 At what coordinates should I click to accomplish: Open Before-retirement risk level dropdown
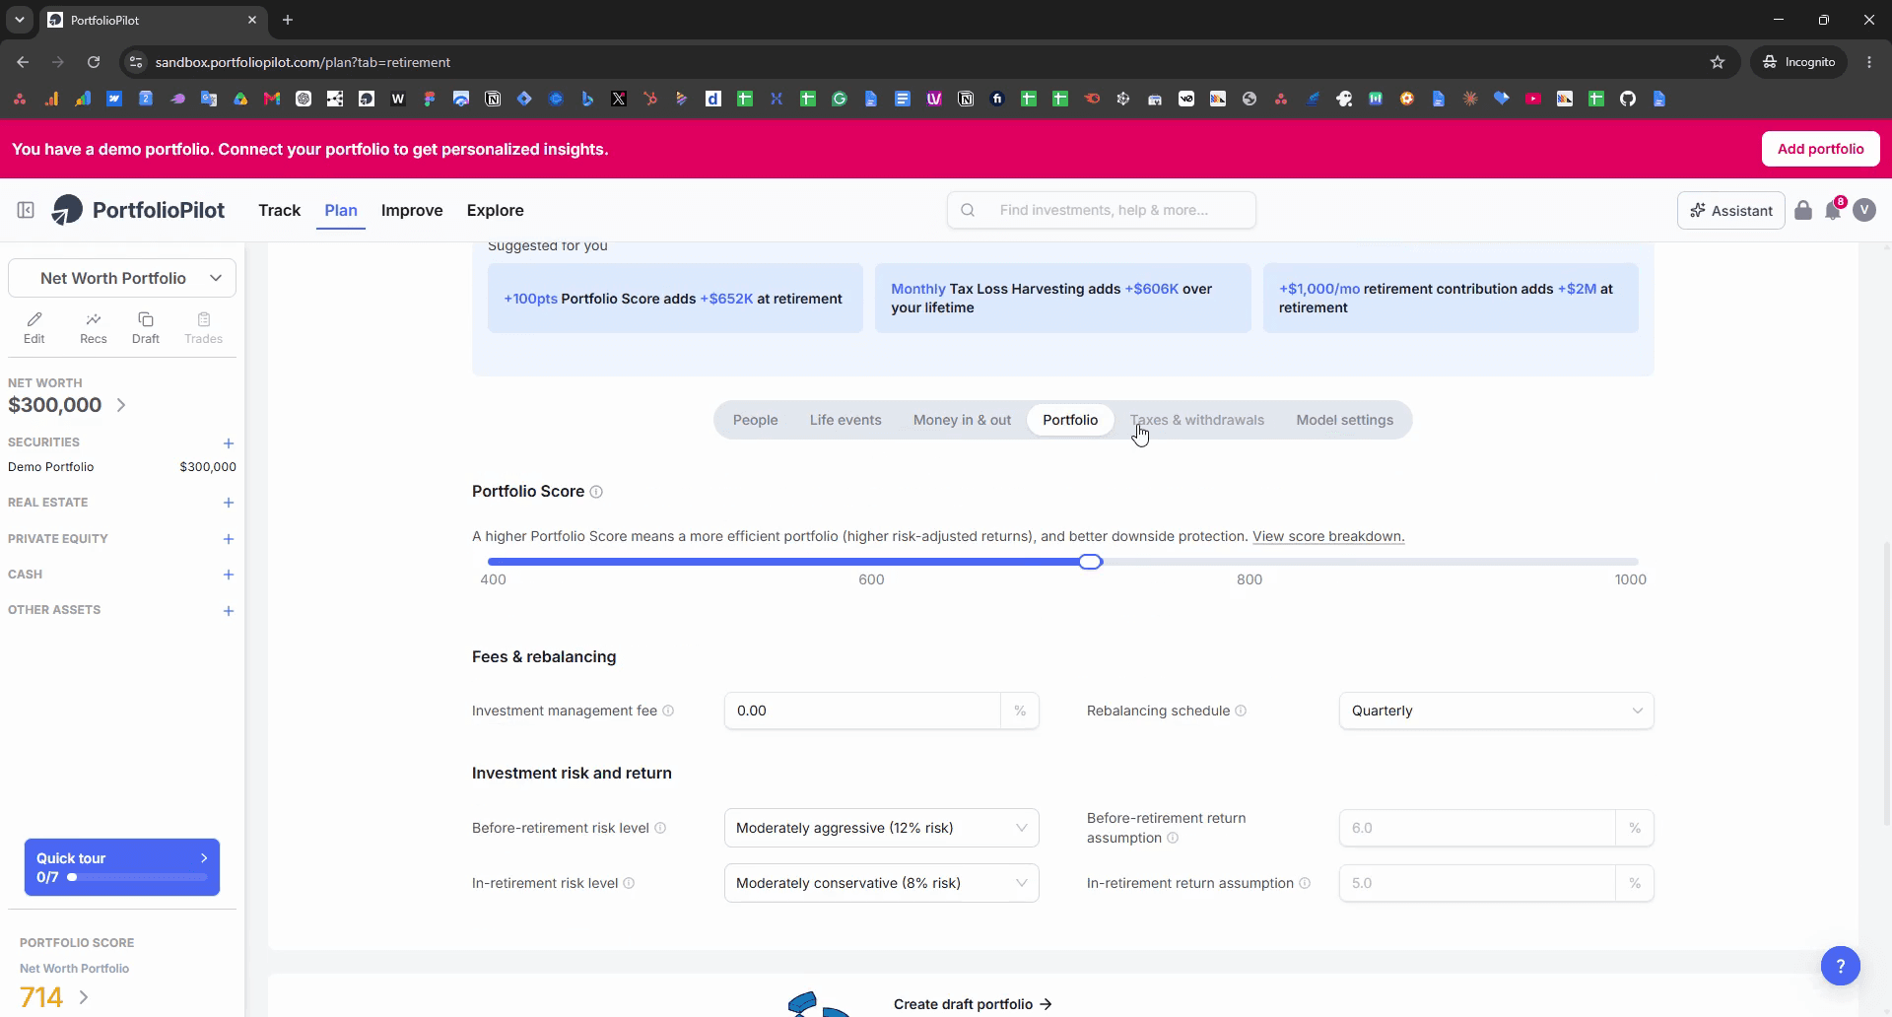pyautogui.click(x=881, y=828)
